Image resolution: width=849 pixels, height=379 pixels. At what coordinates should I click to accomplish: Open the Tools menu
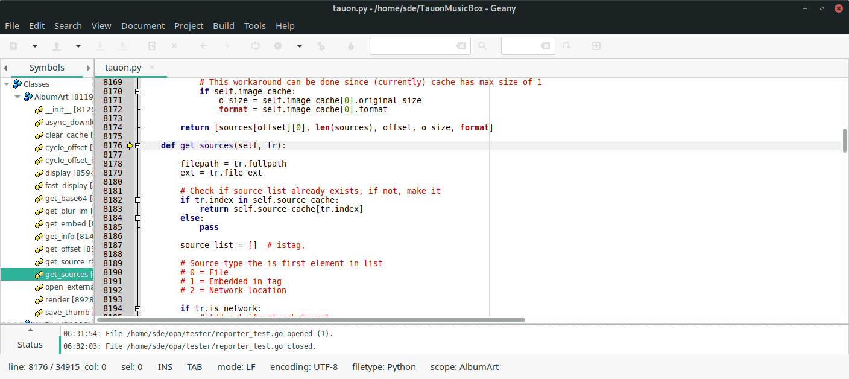tap(254, 26)
